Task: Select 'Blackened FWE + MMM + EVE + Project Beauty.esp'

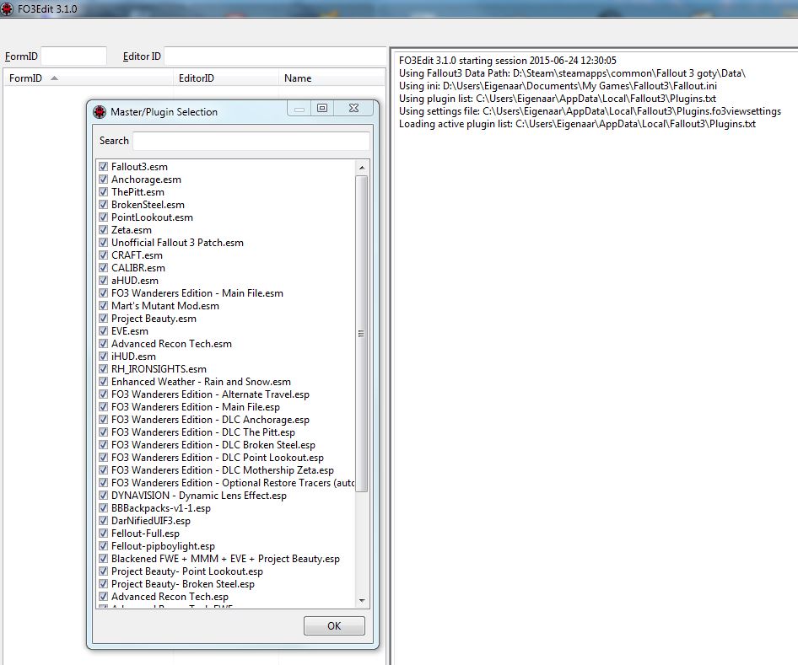Action: click(x=225, y=559)
